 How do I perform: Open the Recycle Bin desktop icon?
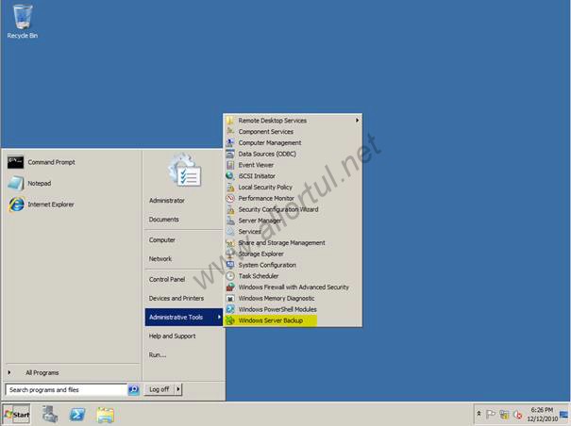[23, 21]
